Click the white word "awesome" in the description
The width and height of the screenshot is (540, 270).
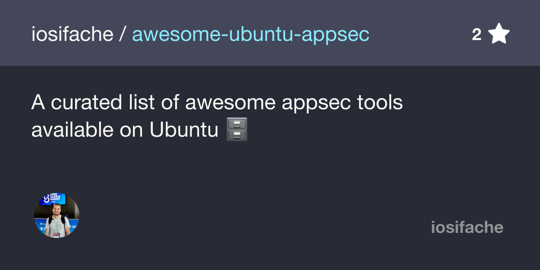[230, 103]
